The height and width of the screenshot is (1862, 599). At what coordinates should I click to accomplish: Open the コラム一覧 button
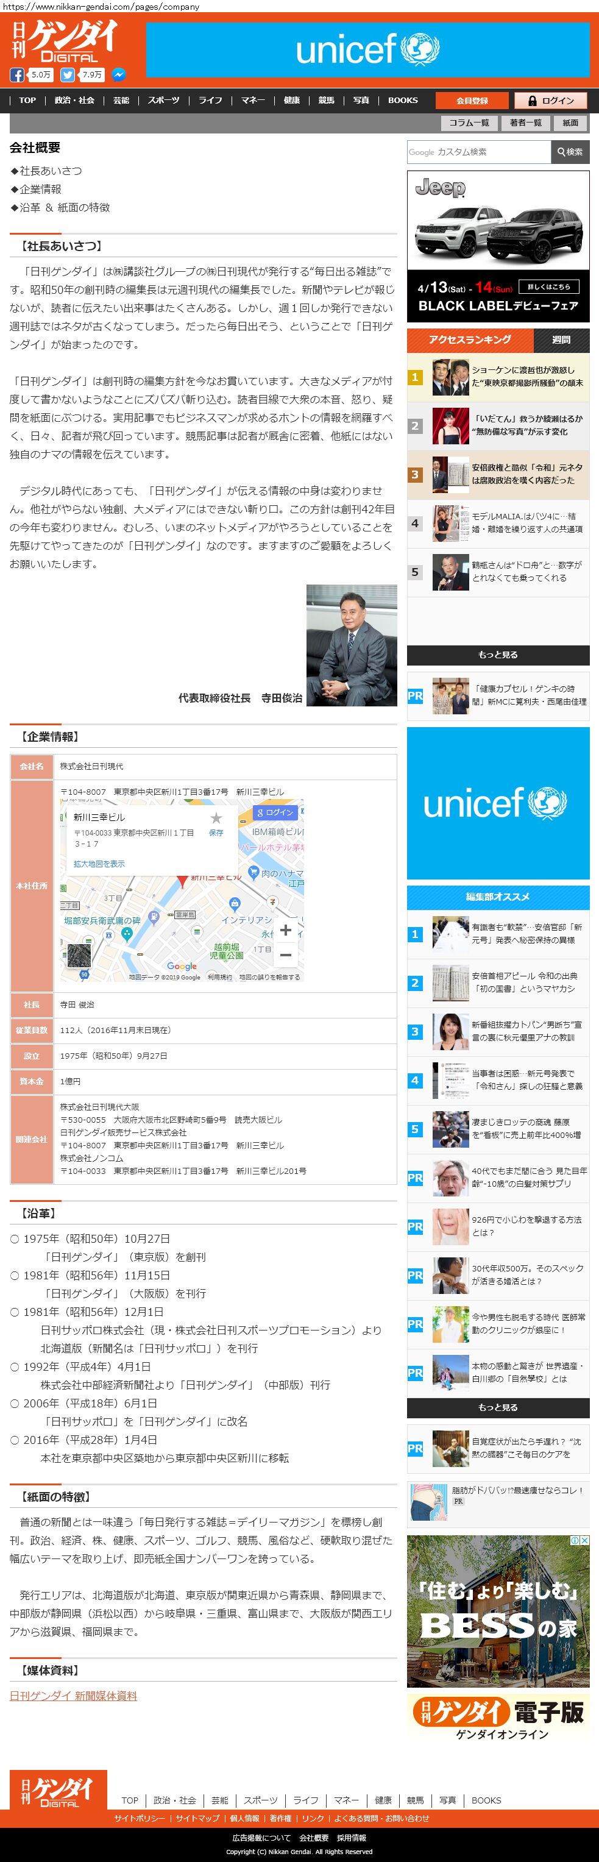(x=469, y=123)
